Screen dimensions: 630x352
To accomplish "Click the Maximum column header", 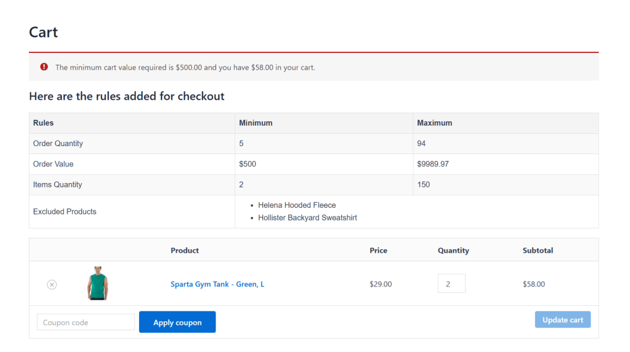I will pyautogui.click(x=434, y=123).
